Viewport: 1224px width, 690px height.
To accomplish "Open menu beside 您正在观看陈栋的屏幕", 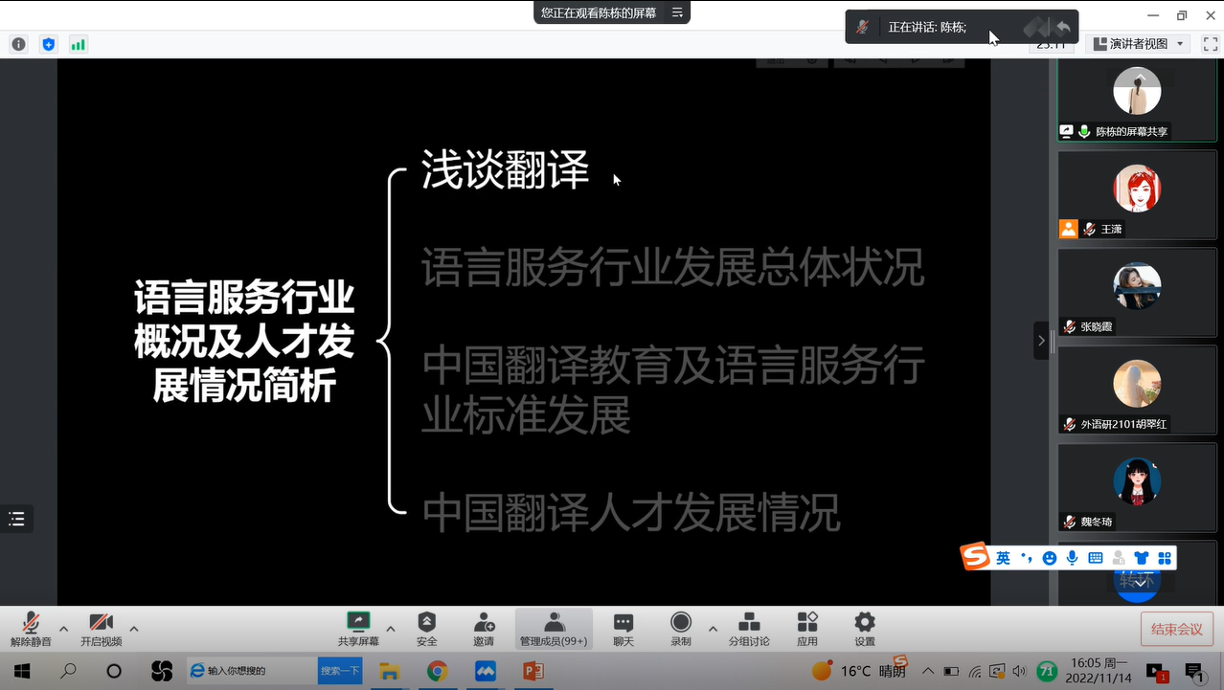I will (677, 12).
